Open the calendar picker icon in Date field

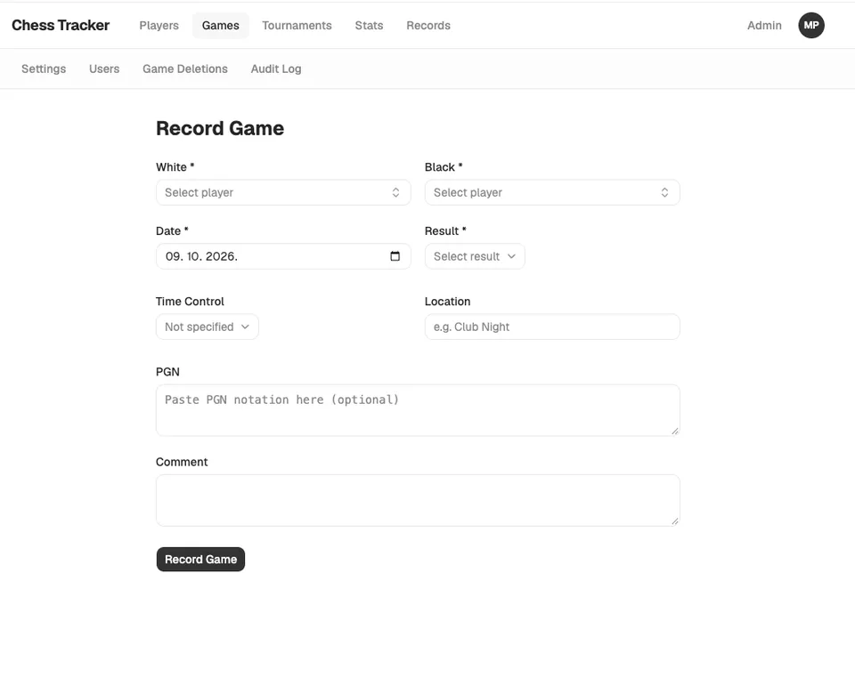(395, 256)
